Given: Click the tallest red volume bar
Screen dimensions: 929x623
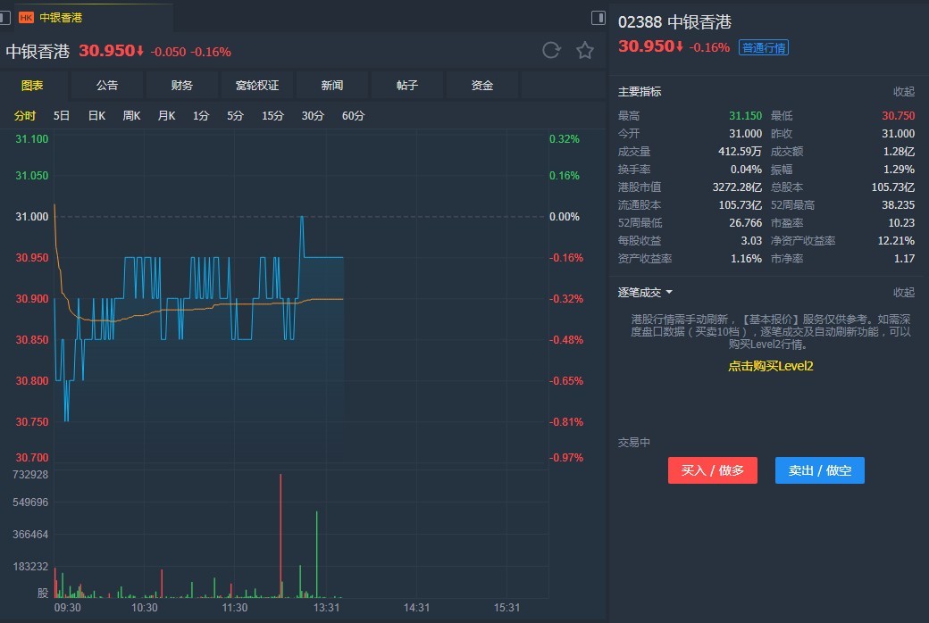Looking at the screenshot, I should click(x=280, y=536).
